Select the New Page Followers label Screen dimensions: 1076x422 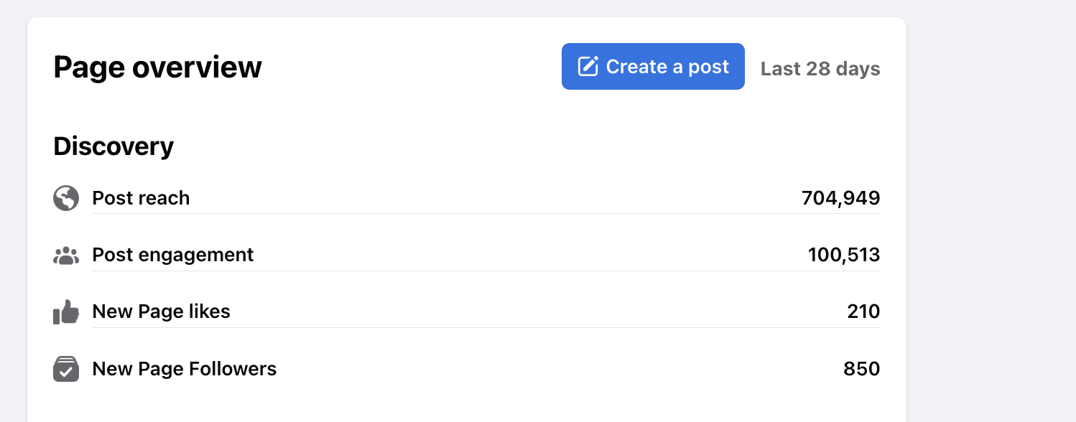click(185, 369)
